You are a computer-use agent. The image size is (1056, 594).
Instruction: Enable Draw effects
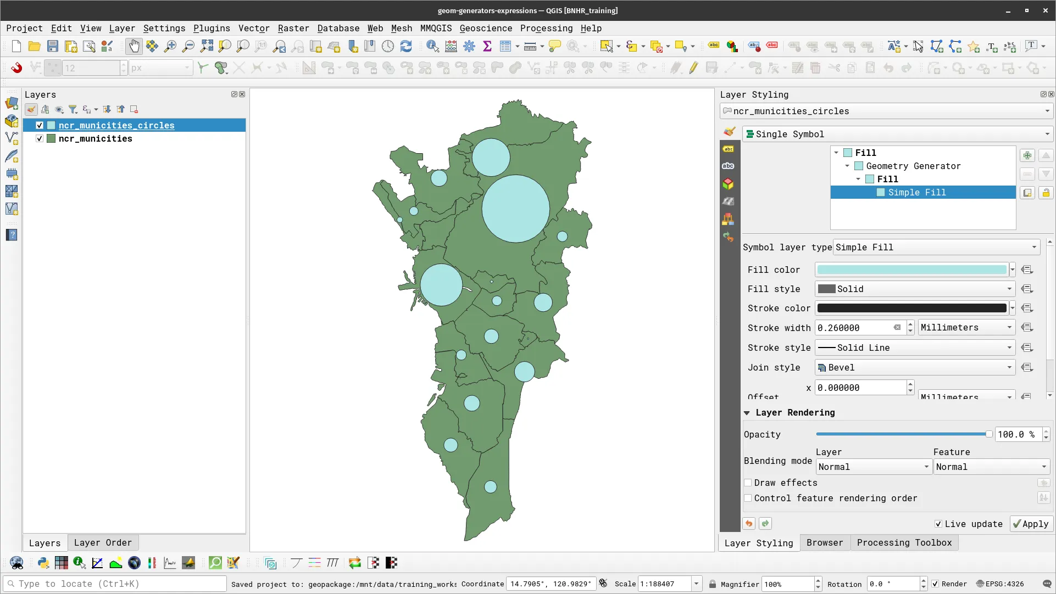(748, 483)
